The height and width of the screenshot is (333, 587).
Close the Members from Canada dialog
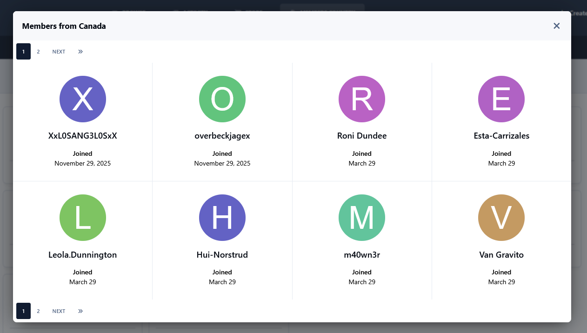click(x=556, y=26)
